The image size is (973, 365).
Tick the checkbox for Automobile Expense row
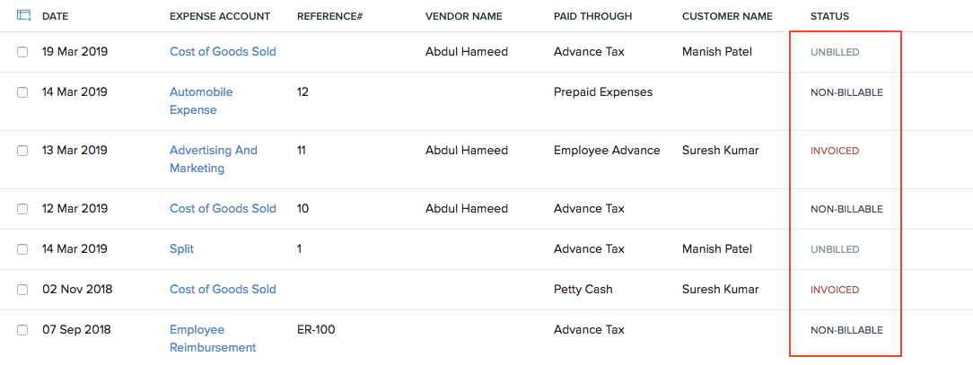point(22,92)
